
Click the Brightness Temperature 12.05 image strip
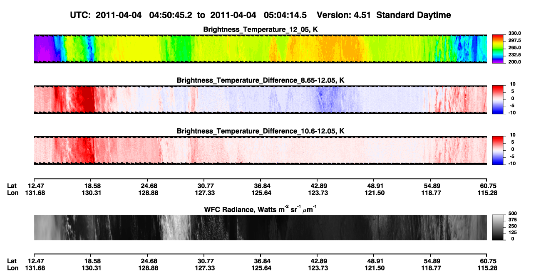tap(260, 49)
